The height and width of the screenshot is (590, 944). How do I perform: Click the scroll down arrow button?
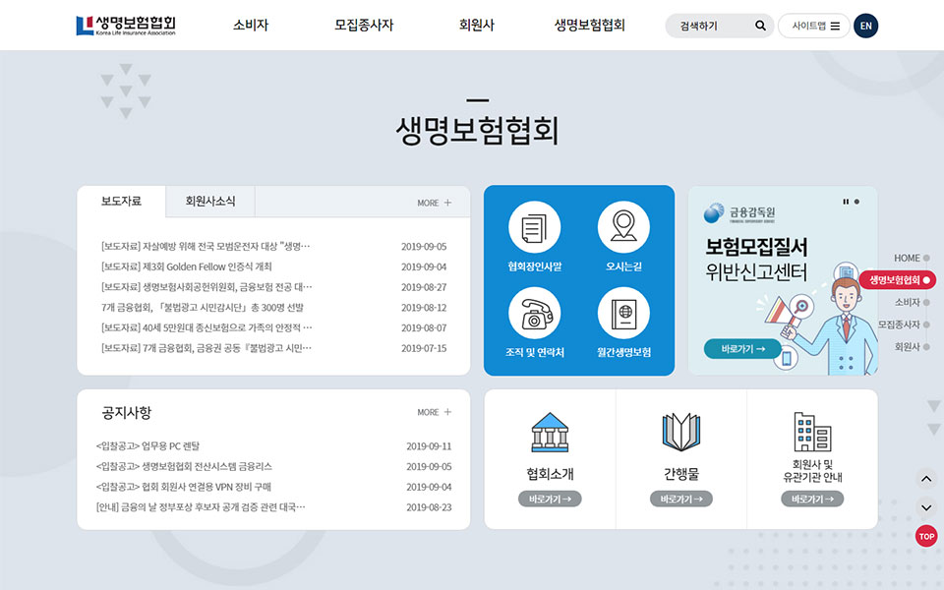(x=926, y=507)
